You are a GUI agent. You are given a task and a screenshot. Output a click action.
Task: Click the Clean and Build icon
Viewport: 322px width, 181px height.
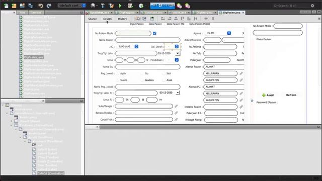111,6
